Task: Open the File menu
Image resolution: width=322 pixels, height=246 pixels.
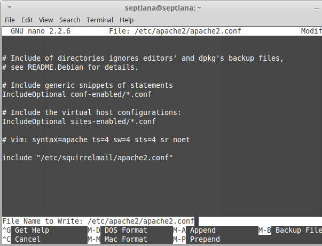Action: tap(10, 20)
